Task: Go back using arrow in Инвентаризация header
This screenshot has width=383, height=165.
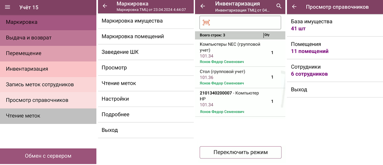Action: (203, 6)
